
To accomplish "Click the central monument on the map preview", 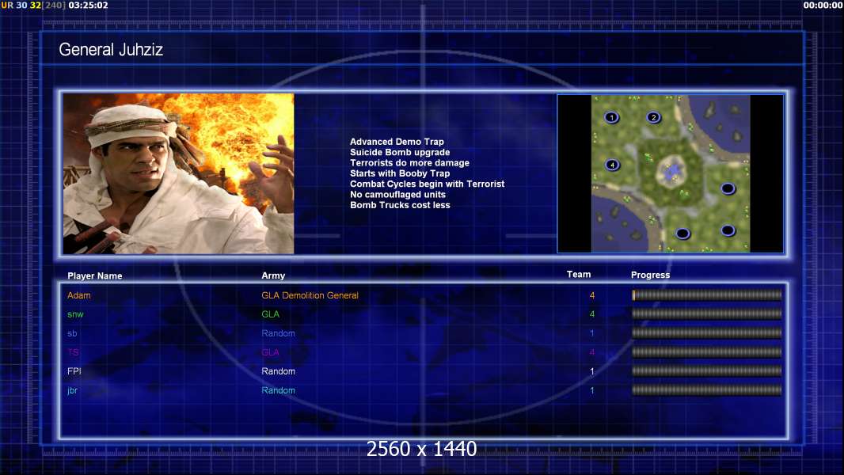I will 671,171.
